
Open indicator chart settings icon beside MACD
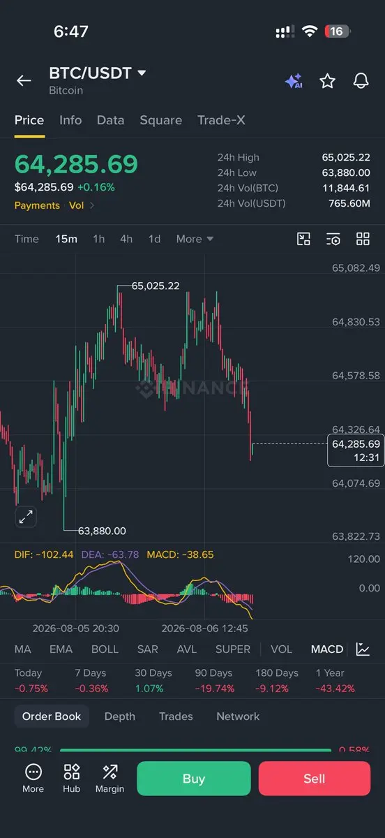click(x=363, y=649)
